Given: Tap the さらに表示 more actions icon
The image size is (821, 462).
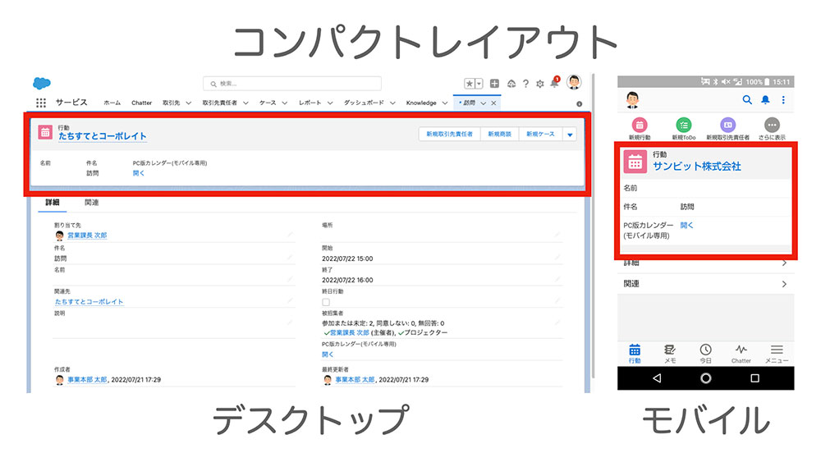Looking at the screenshot, I should pyautogui.click(x=772, y=126).
